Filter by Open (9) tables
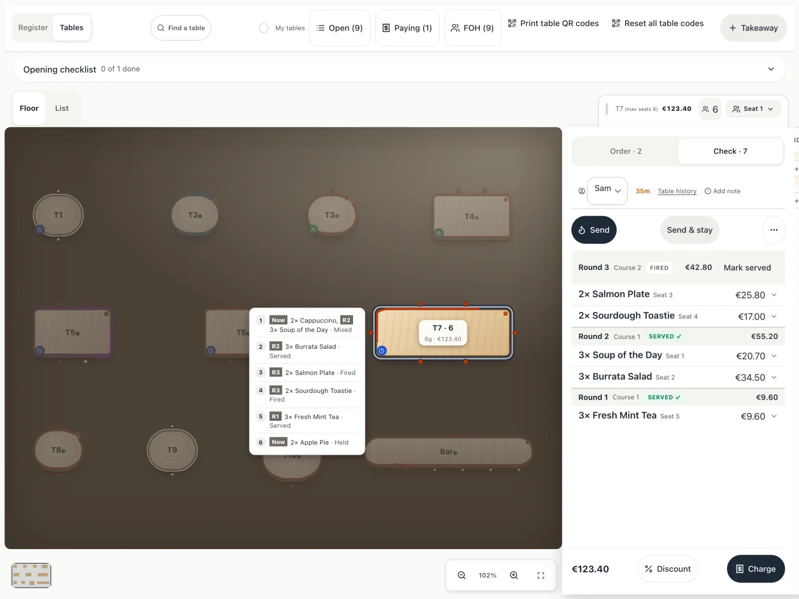The image size is (799, 599). click(x=340, y=28)
